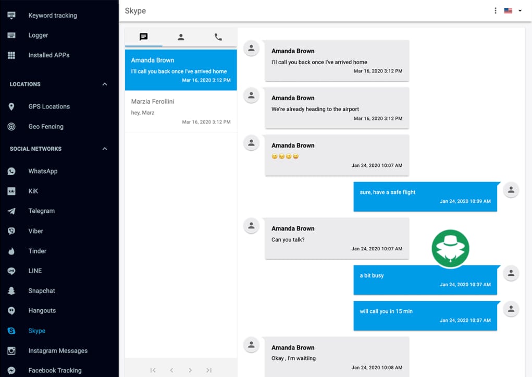The width and height of the screenshot is (532, 377).
Task: Enable Keyword tracking view
Action: 52,15
